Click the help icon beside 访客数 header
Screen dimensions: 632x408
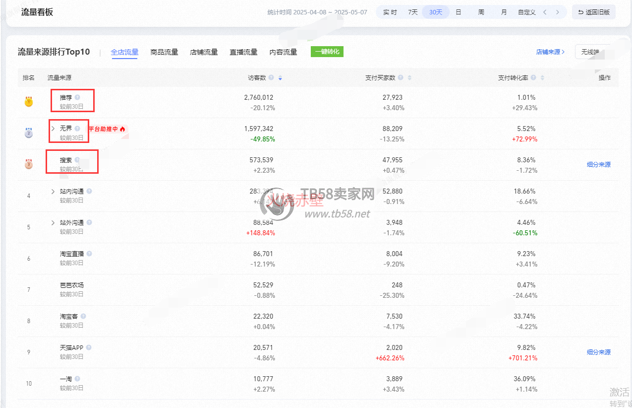pyautogui.click(x=272, y=78)
